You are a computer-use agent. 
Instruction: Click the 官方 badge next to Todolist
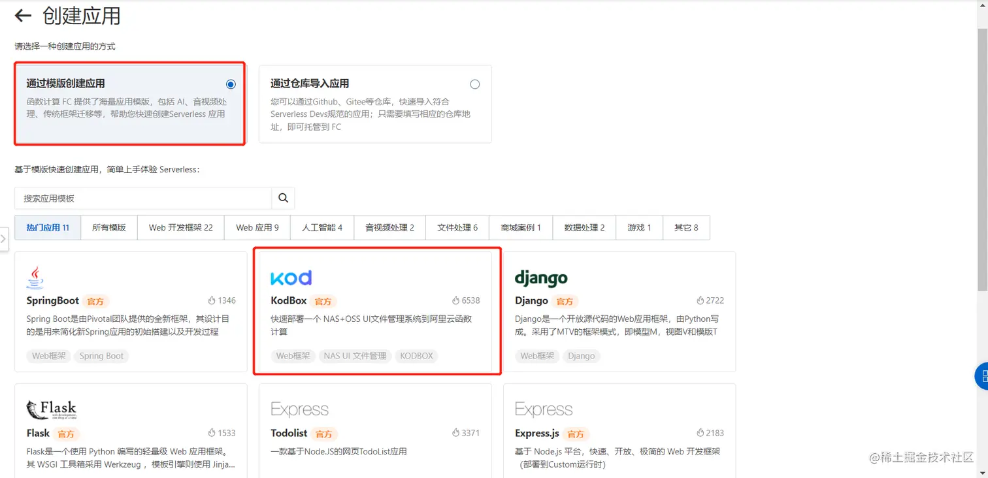[324, 434]
